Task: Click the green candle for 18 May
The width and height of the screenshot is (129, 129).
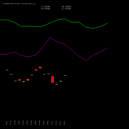Action: pyautogui.click(x=15, y=81)
